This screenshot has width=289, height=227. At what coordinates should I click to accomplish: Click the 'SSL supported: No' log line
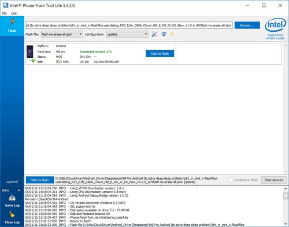pyautogui.click(x=60, y=206)
